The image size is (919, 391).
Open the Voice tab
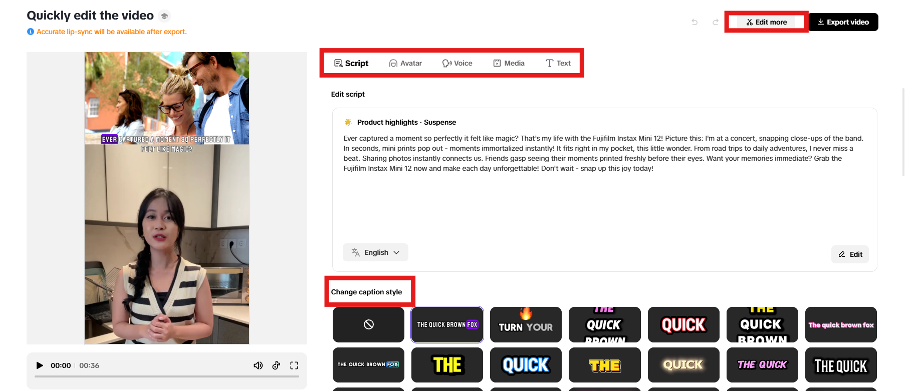pos(457,63)
